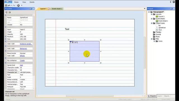Select the bg object type
Image resolution: width=179 pixels, height=101 pixels.
coord(159,26)
